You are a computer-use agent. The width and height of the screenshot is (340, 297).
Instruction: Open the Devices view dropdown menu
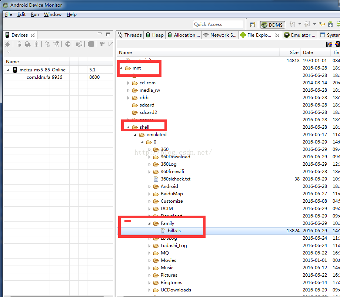[x=9, y=52]
